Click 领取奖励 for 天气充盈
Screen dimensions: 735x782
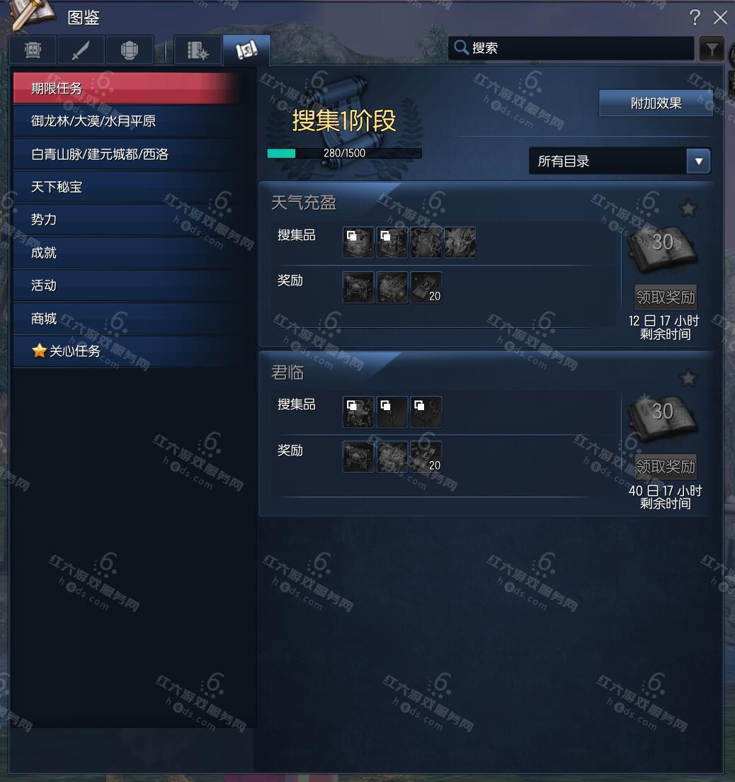point(665,297)
